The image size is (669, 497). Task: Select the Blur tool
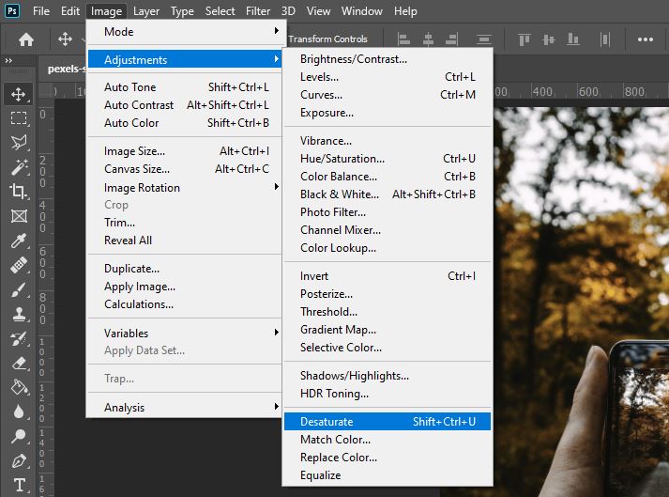tap(19, 412)
